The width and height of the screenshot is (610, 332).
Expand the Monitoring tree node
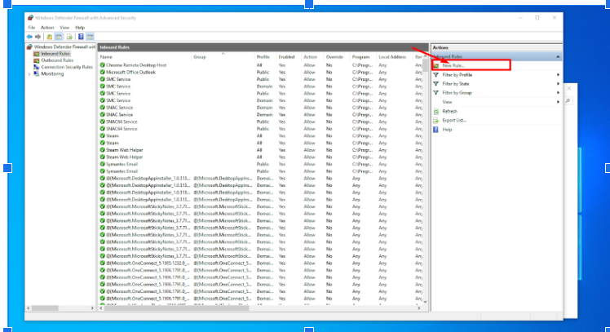[29, 73]
